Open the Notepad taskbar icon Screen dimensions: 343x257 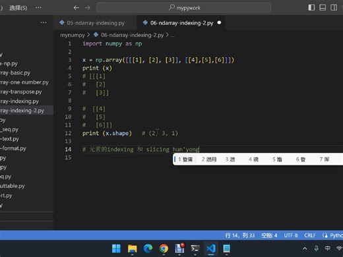226,248
